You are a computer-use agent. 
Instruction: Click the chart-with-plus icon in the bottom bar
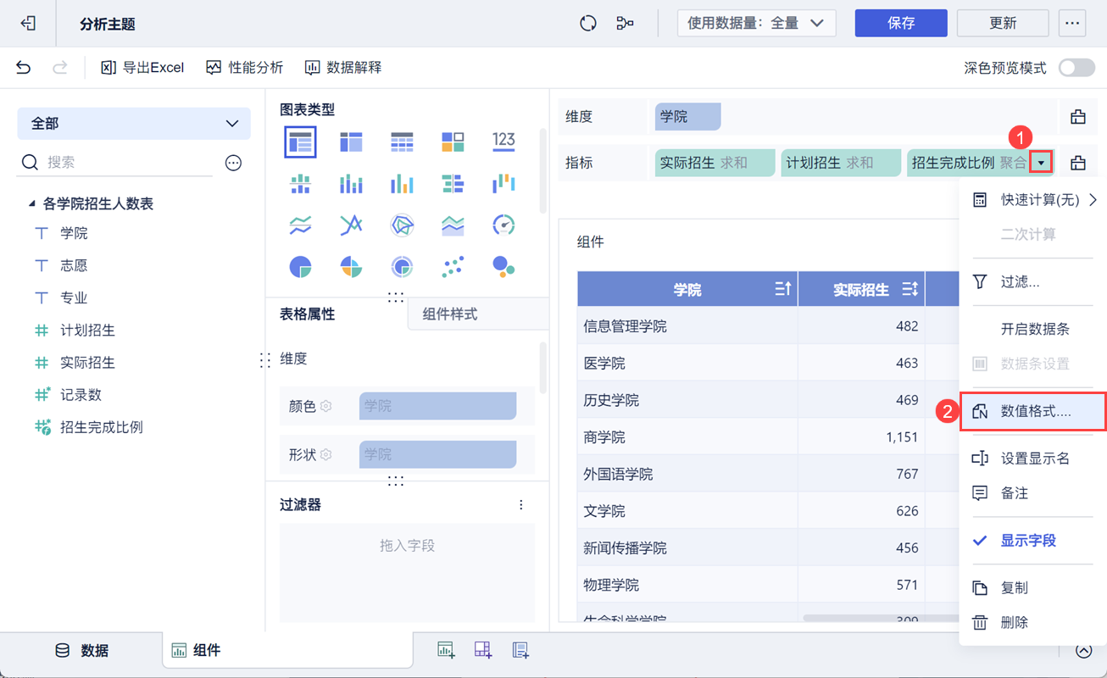(446, 650)
